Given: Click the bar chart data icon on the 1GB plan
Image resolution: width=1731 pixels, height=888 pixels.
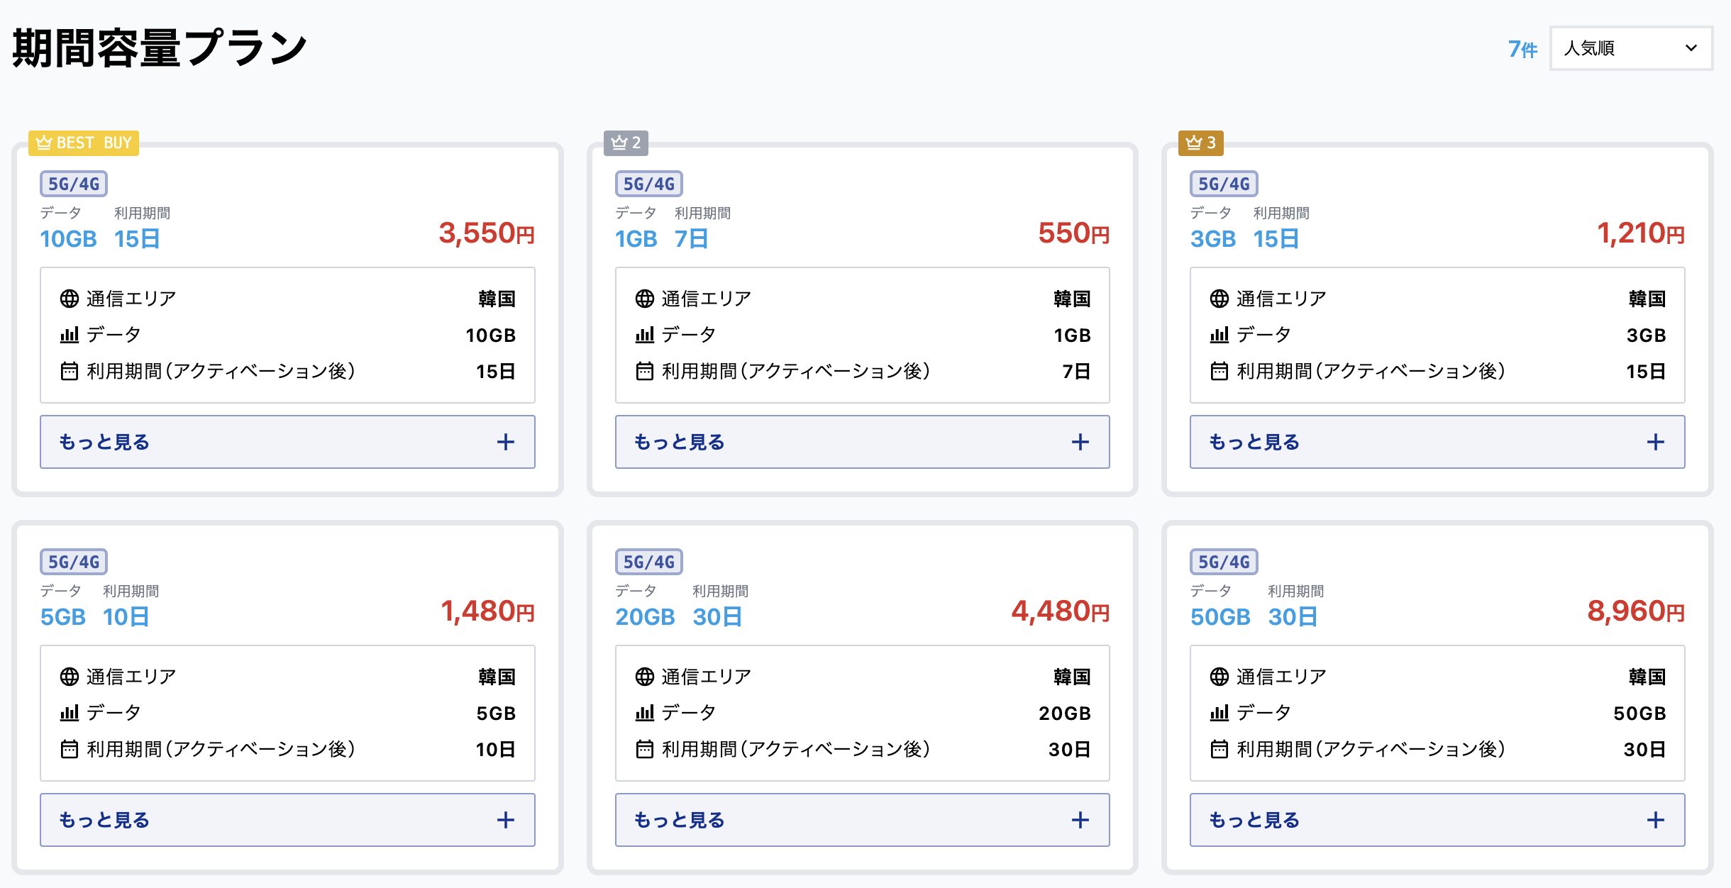Looking at the screenshot, I should pyautogui.click(x=644, y=335).
